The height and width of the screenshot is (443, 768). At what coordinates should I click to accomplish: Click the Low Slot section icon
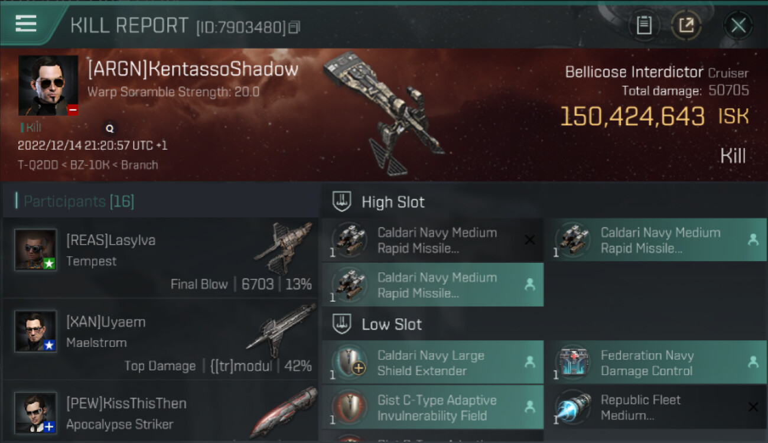[x=341, y=324]
